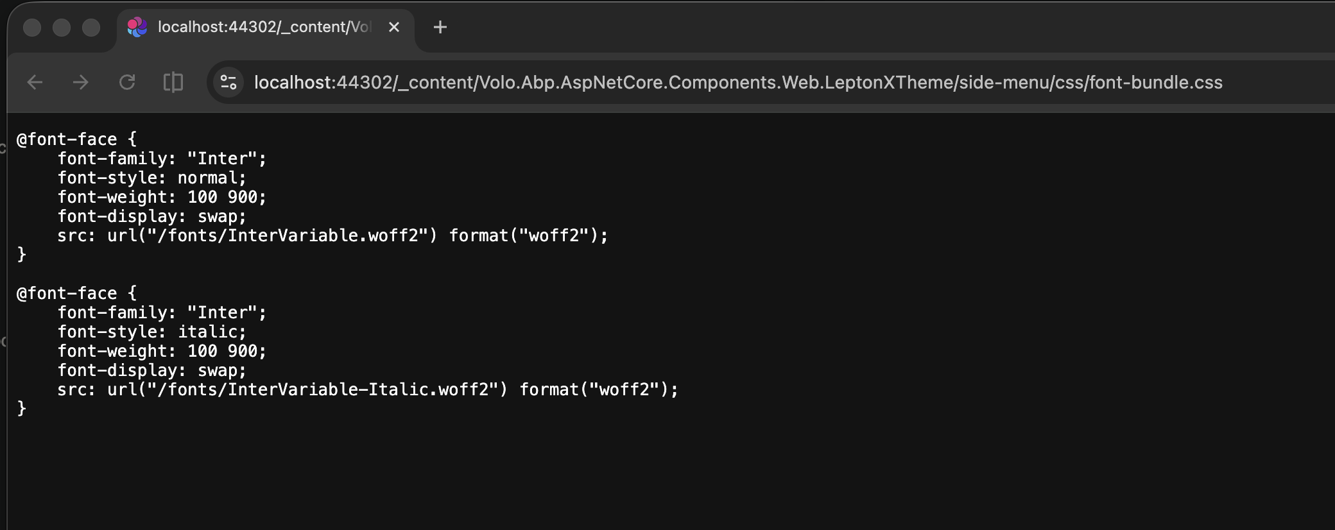Open a new browser tab
Screen dimensions: 1335x530
(440, 27)
